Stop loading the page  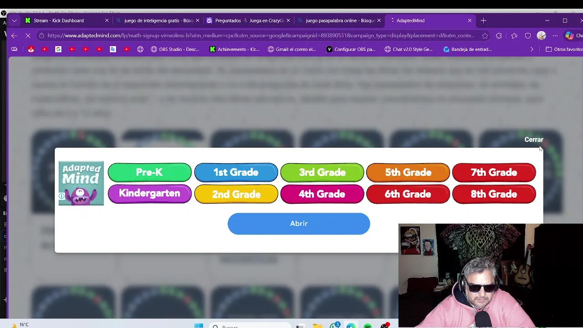point(28,36)
